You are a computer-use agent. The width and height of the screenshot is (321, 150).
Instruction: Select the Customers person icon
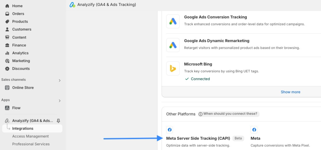7,29
